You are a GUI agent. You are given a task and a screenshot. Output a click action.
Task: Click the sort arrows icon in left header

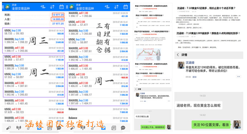point(52,7)
